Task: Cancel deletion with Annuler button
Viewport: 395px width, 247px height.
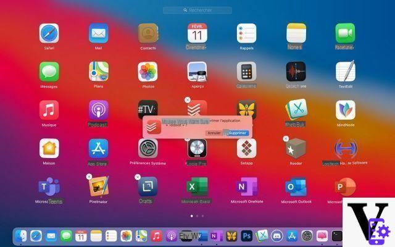Action: point(214,133)
